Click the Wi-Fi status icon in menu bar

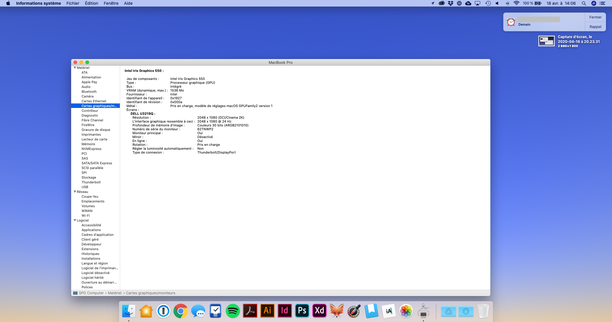[x=516, y=3]
